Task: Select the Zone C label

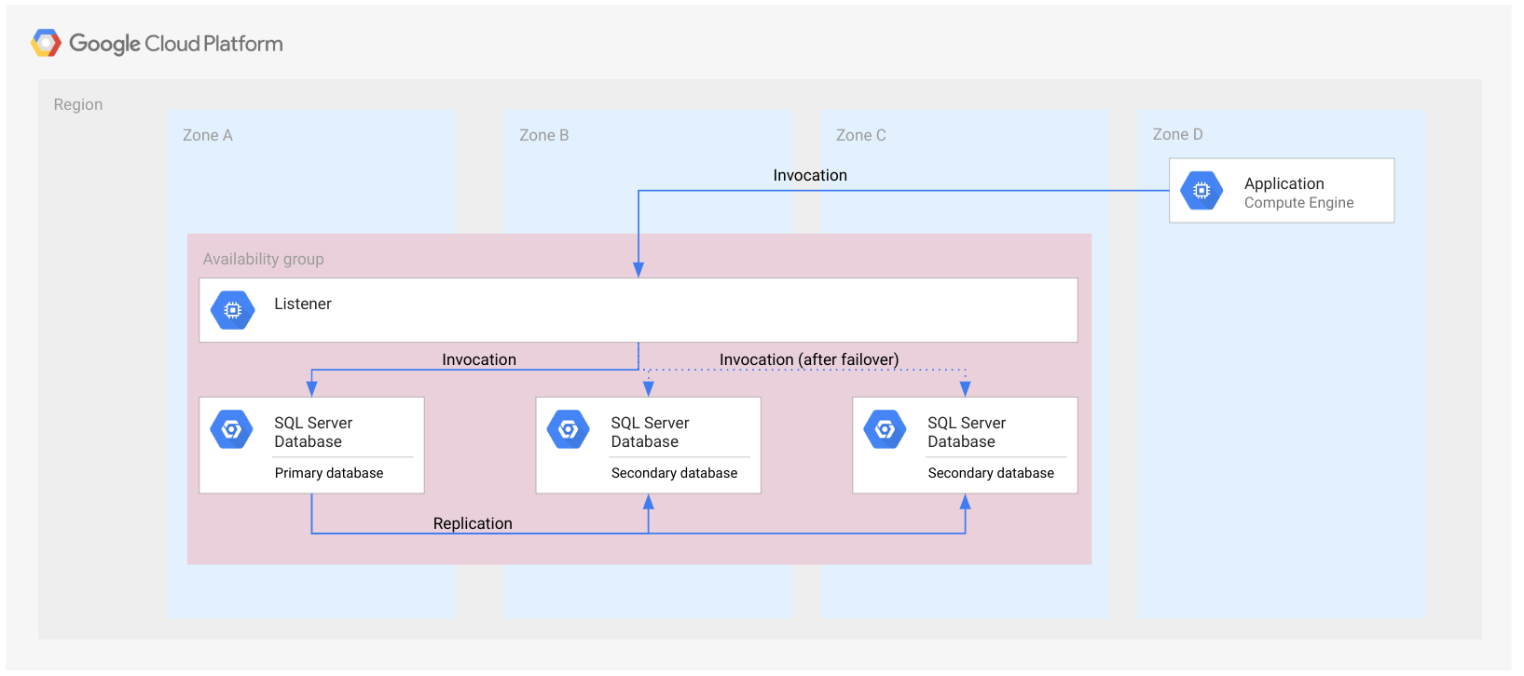Action: 860,135
